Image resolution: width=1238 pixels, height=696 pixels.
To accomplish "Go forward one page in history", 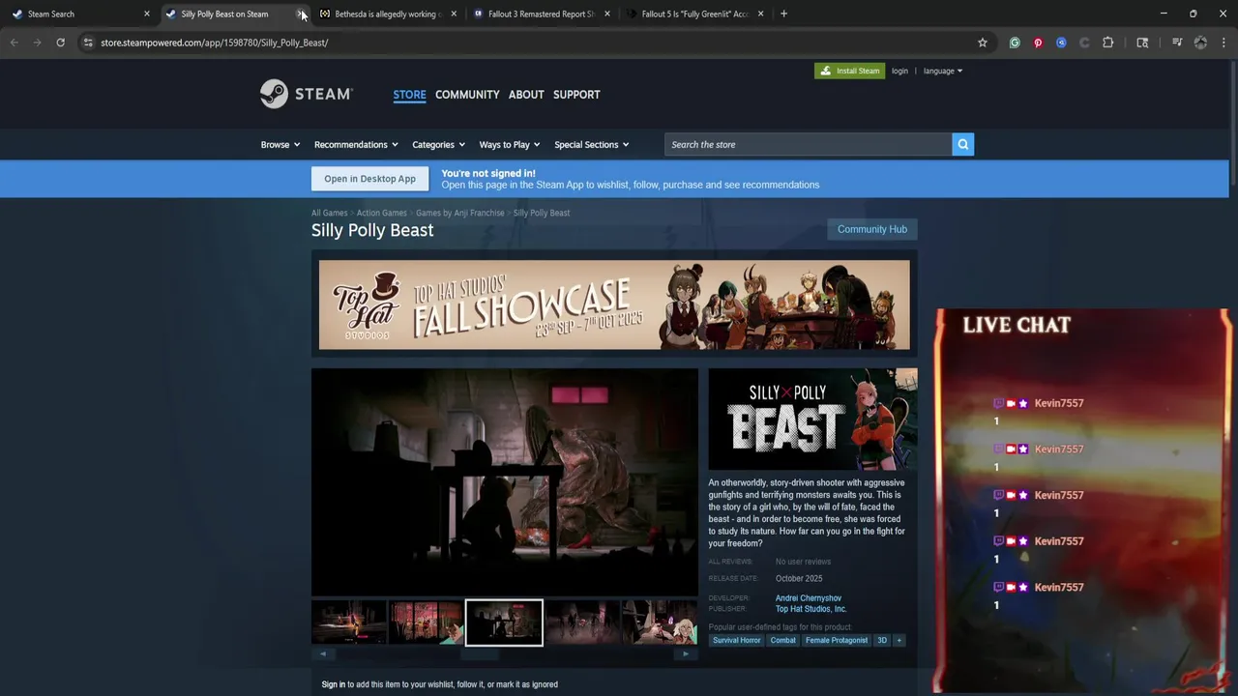I will click(37, 43).
